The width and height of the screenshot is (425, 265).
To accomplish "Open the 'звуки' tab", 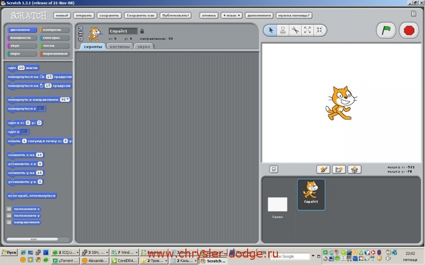I will (x=143, y=47).
